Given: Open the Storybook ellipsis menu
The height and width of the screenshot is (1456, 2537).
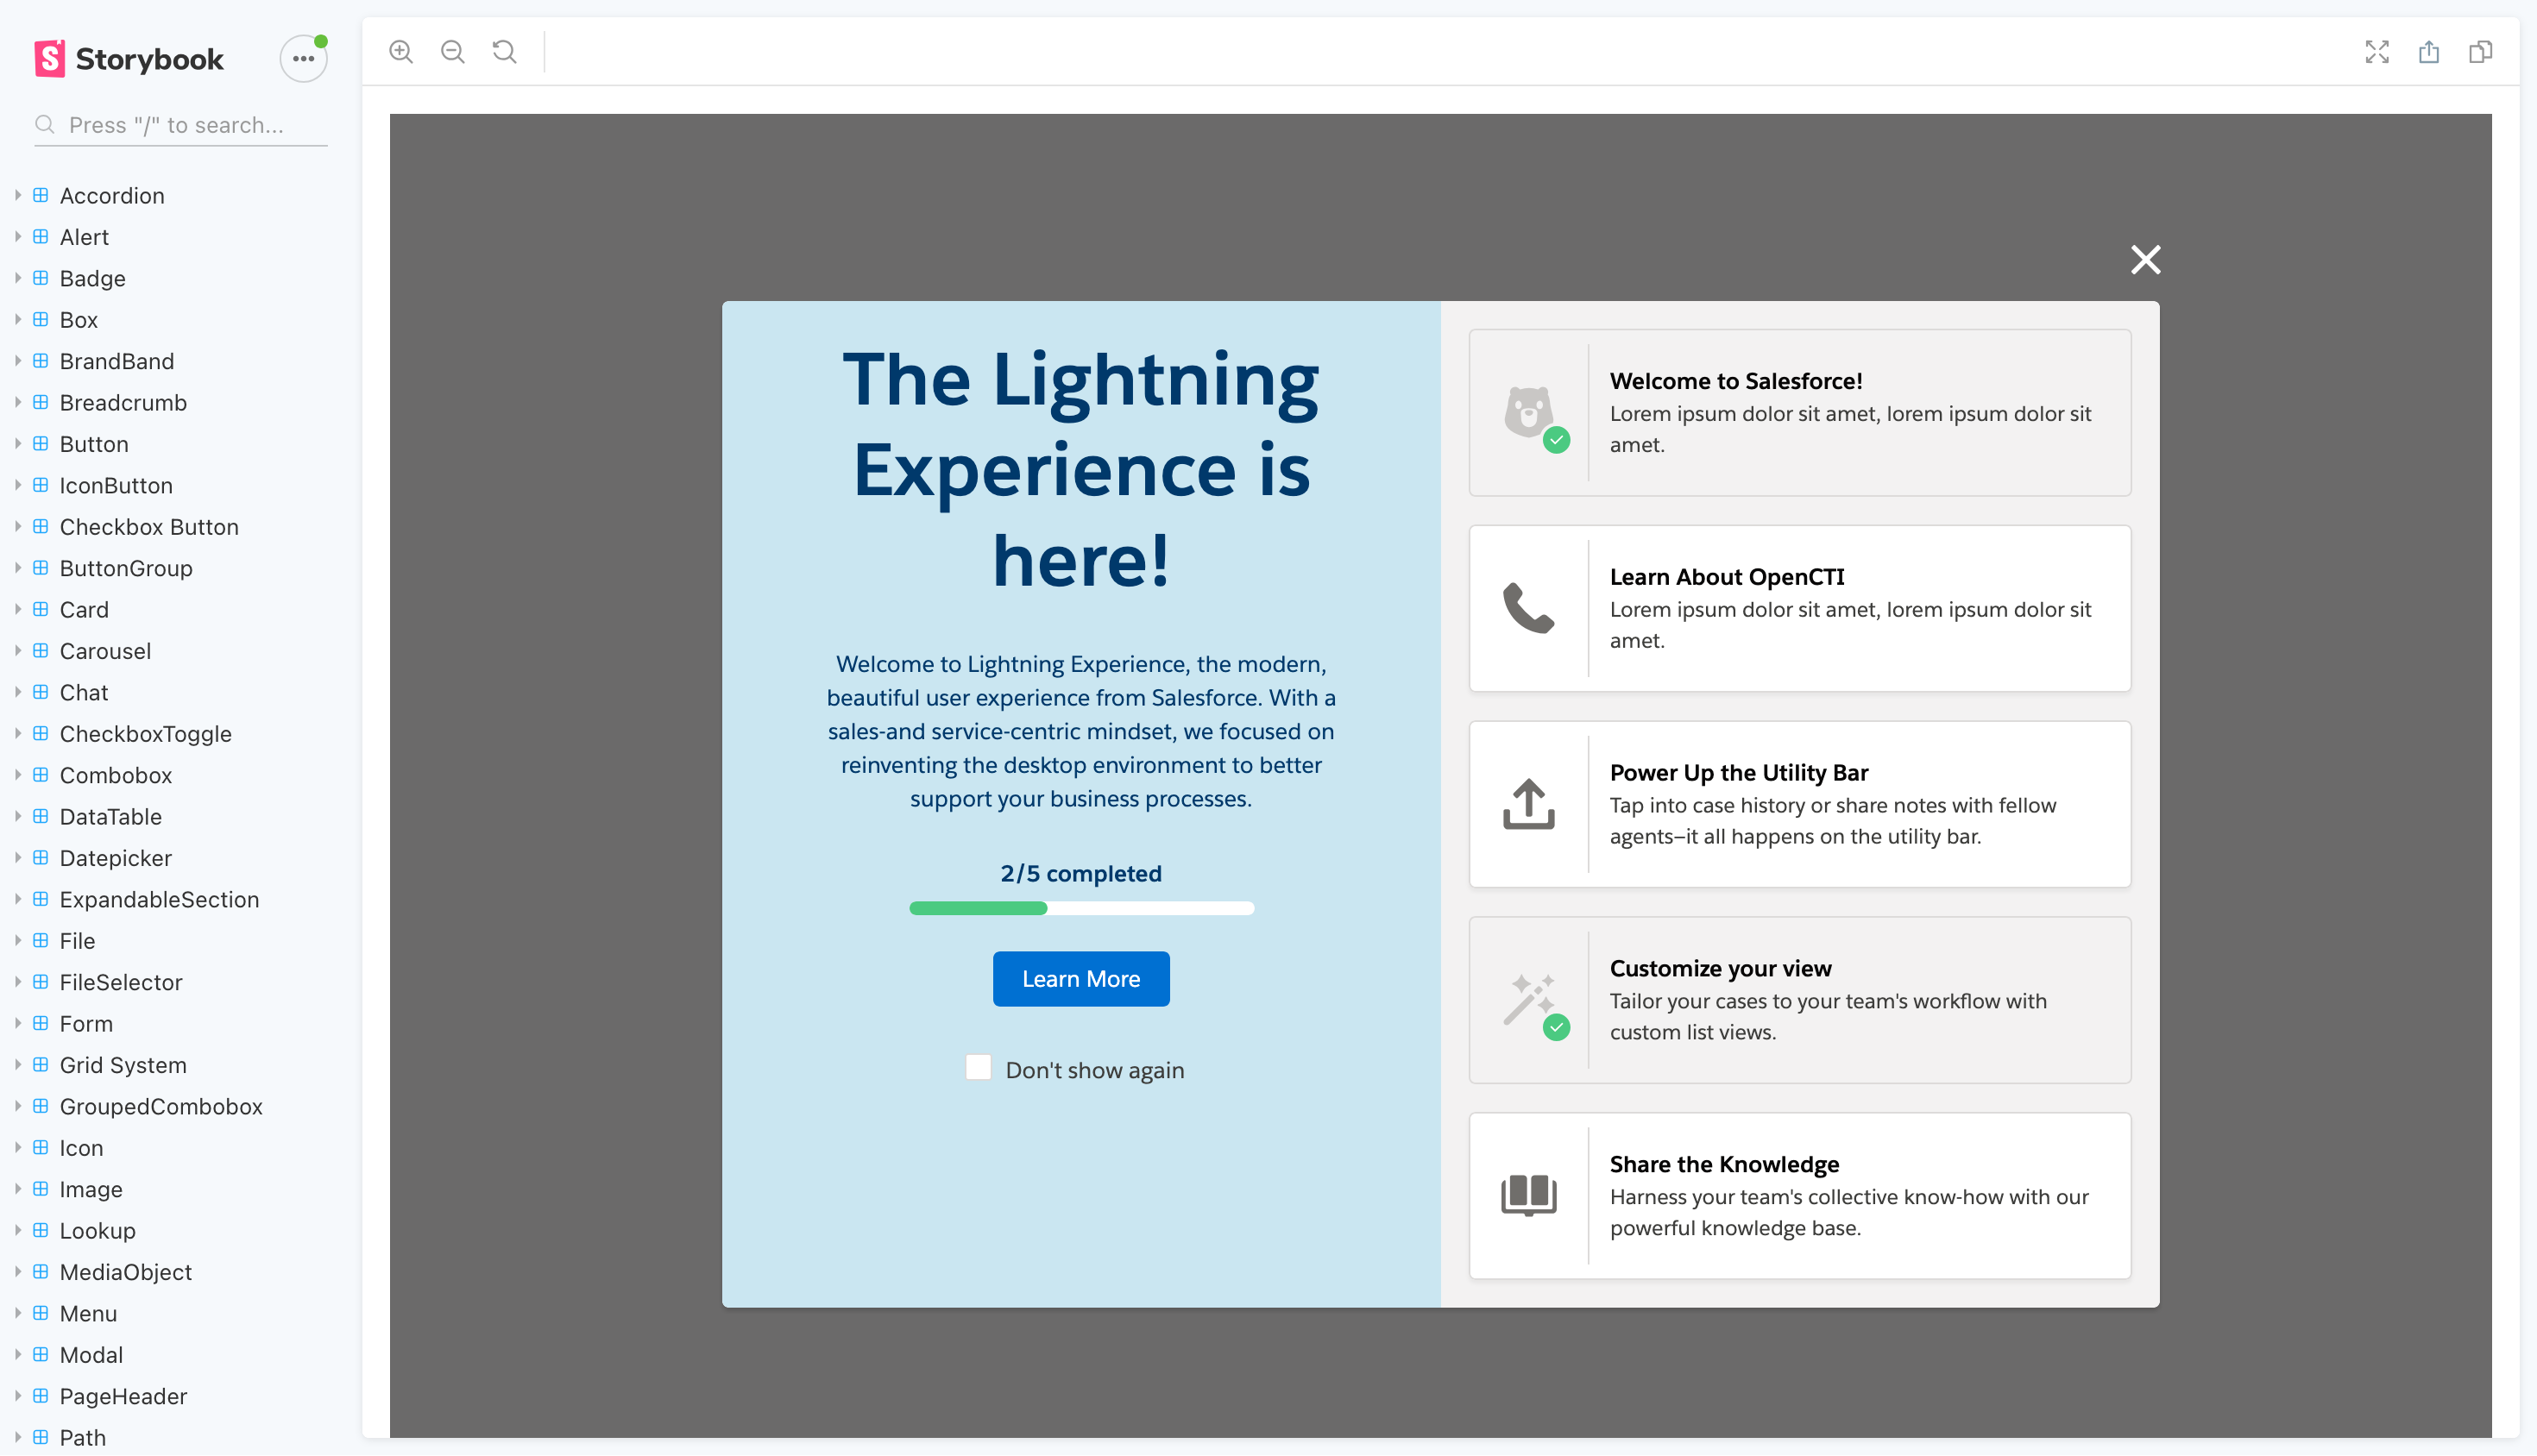Looking at the screenshot, I should point(303,58).
